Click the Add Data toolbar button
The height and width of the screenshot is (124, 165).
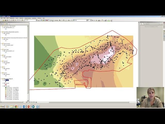pyautogui.click(x=23, y=20)
